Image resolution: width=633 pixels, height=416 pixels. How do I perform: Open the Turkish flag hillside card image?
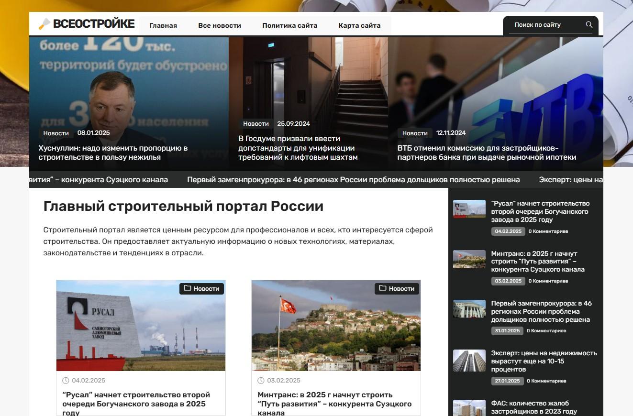[336, 326]
